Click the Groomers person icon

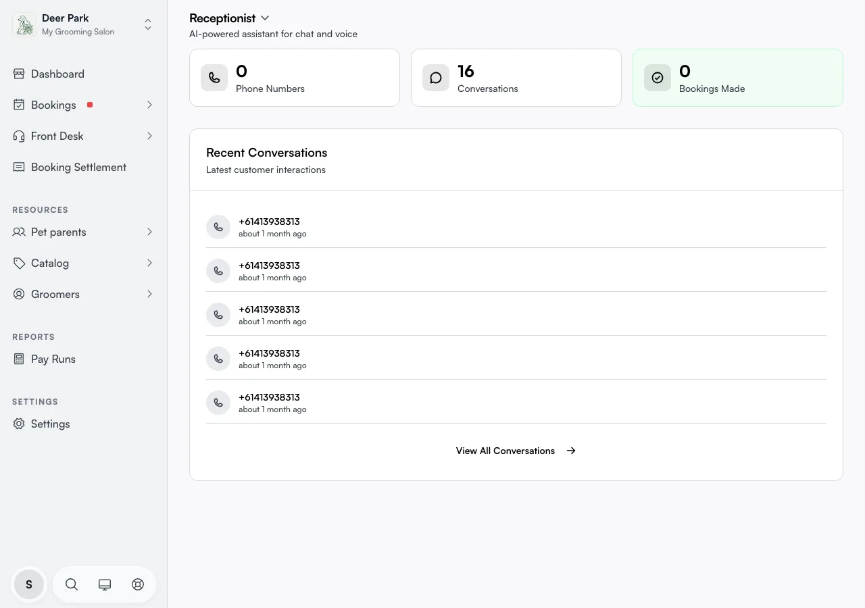point(19,294)
